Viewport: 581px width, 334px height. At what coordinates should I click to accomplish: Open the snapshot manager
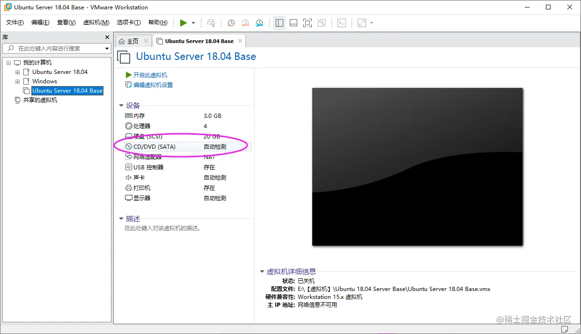(260, 22)
